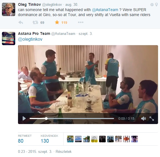Open the Részletek details link
The height and width of the screenshot is (157, 160).
[63, 151]
